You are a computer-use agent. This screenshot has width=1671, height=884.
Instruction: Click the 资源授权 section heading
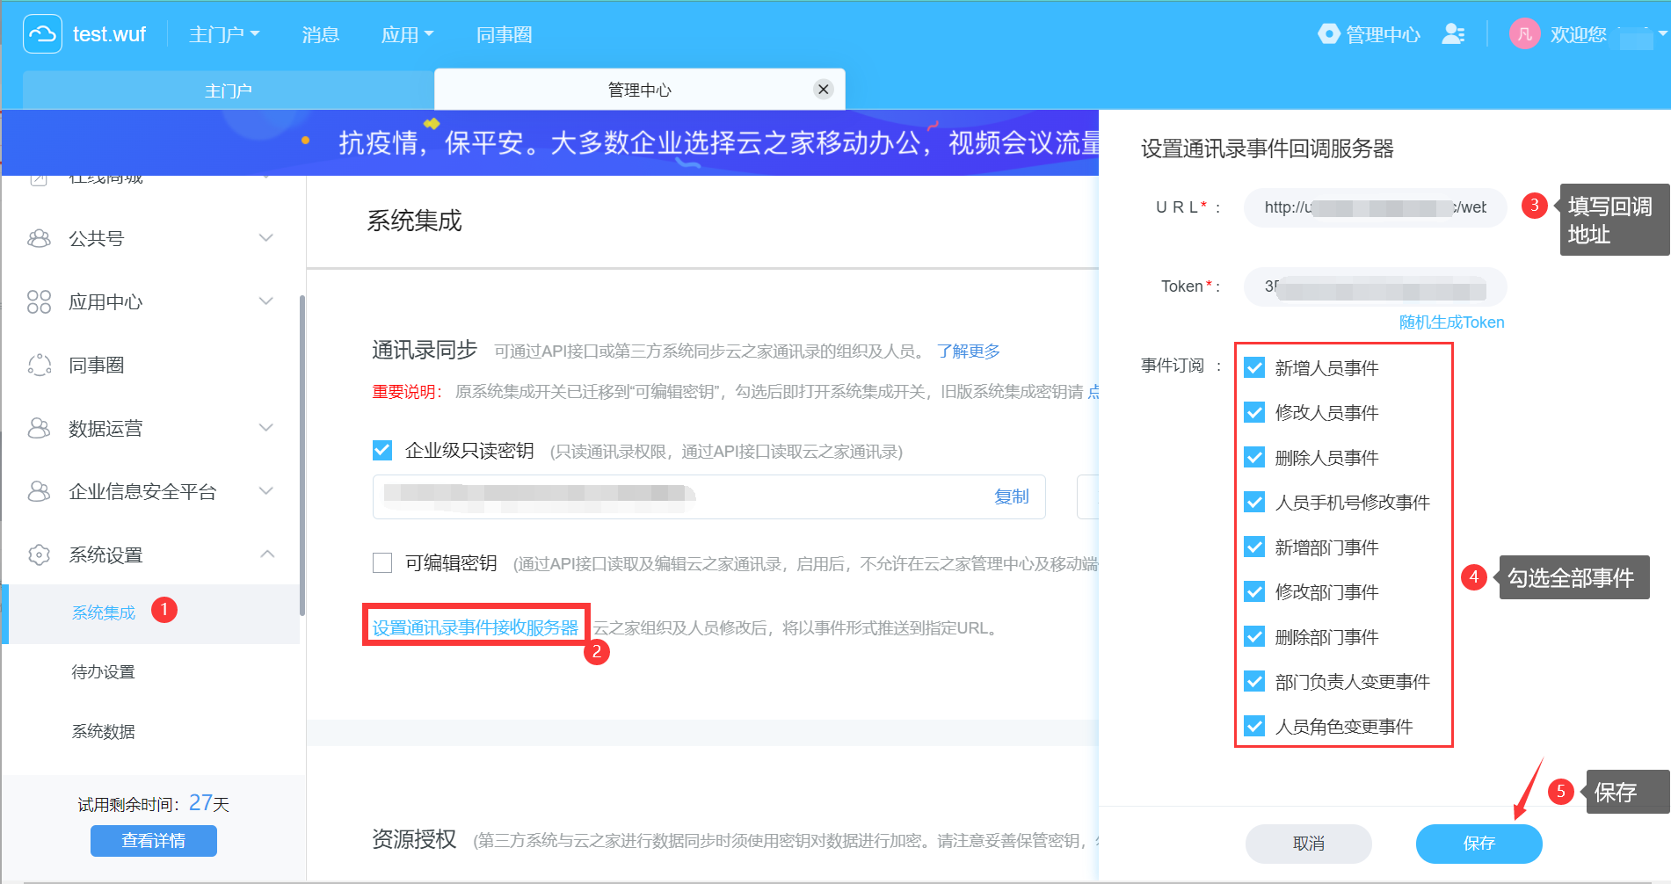[x=414, y=839]
